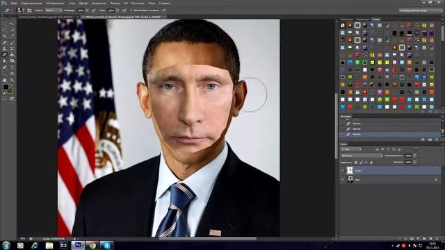Select the Path Selection tool
The image size is (445, 250).
tap(5, 74)
